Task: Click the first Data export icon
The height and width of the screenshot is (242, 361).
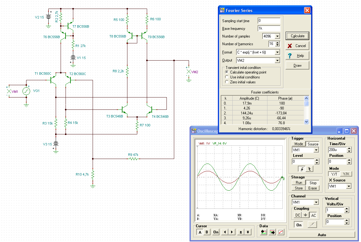Action: tap(264, 232)
